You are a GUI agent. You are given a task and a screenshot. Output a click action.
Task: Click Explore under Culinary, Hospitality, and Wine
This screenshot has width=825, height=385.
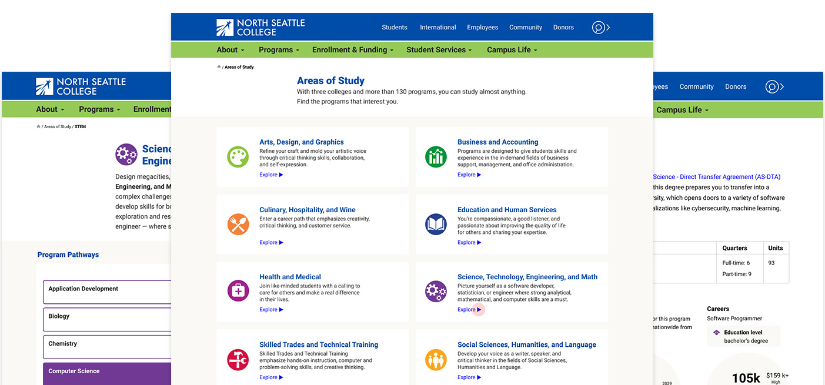pyautogui.click(x=271, y=242)
